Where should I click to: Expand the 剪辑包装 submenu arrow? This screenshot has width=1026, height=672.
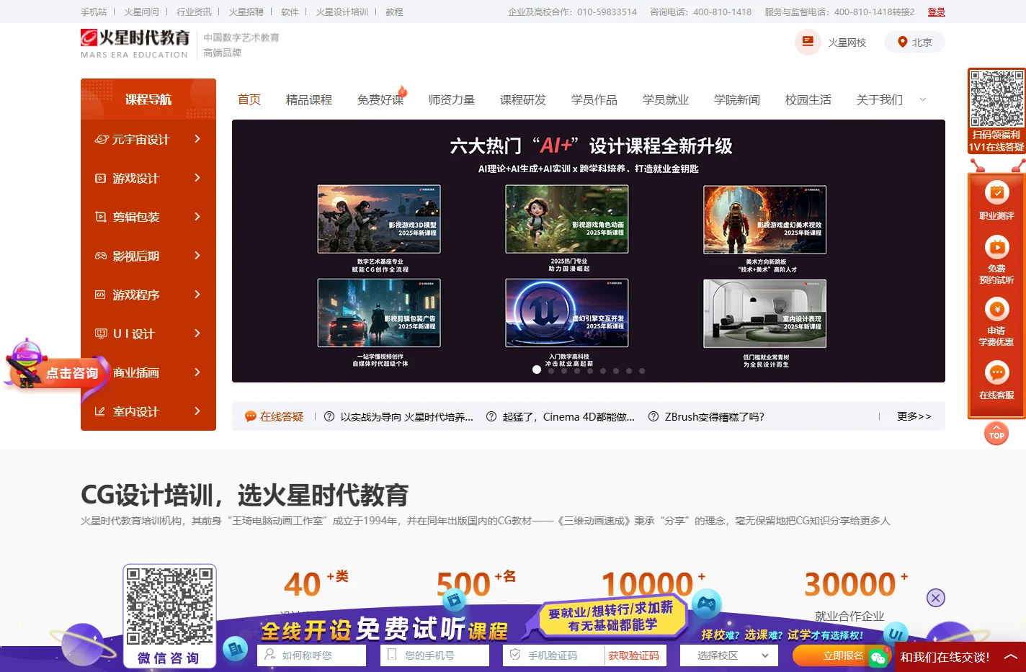click(x=197, y=217)
